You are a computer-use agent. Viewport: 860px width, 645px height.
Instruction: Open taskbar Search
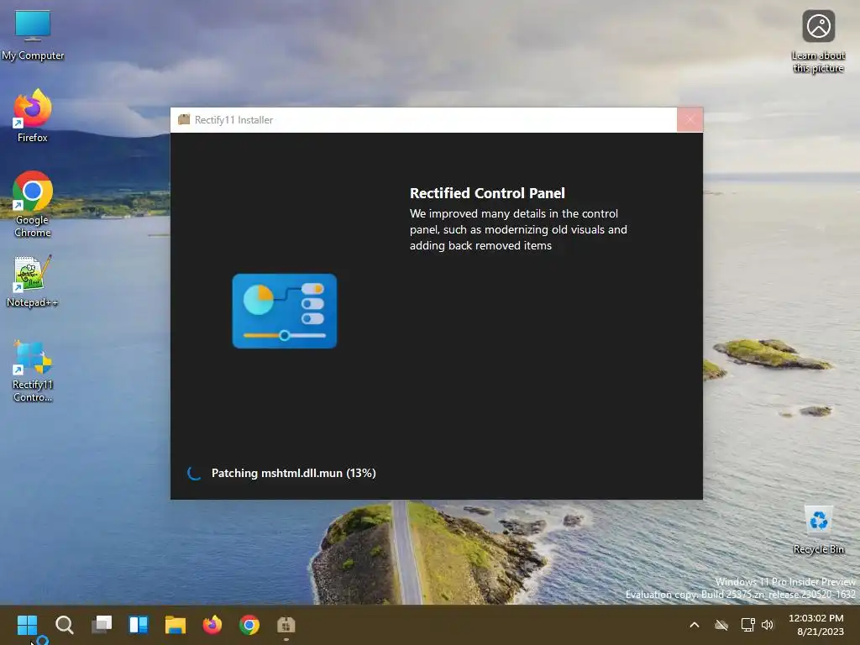(x=64, y=625)
